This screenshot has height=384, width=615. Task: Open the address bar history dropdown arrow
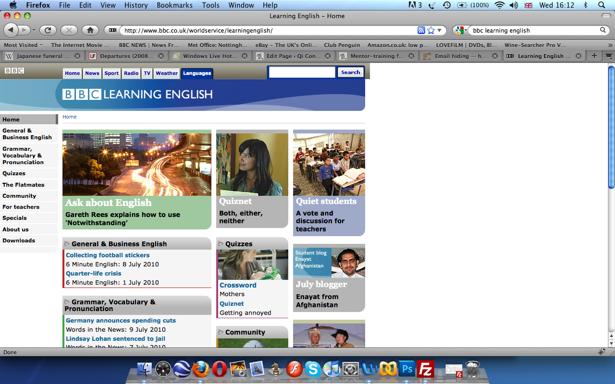(x=439, y=30)
